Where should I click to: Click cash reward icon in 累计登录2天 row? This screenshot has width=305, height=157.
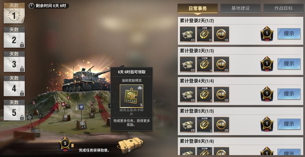(188, 34)
